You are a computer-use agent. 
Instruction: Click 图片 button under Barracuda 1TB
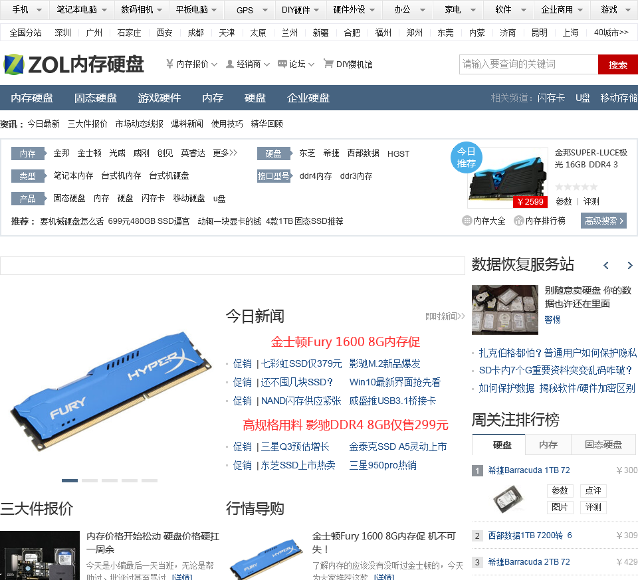(x=560, y=507)
